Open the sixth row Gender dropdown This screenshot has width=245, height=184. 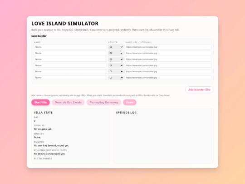(x=116, y=78)
